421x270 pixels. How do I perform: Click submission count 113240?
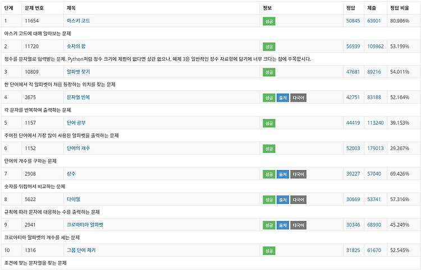[x=376, y=123]
